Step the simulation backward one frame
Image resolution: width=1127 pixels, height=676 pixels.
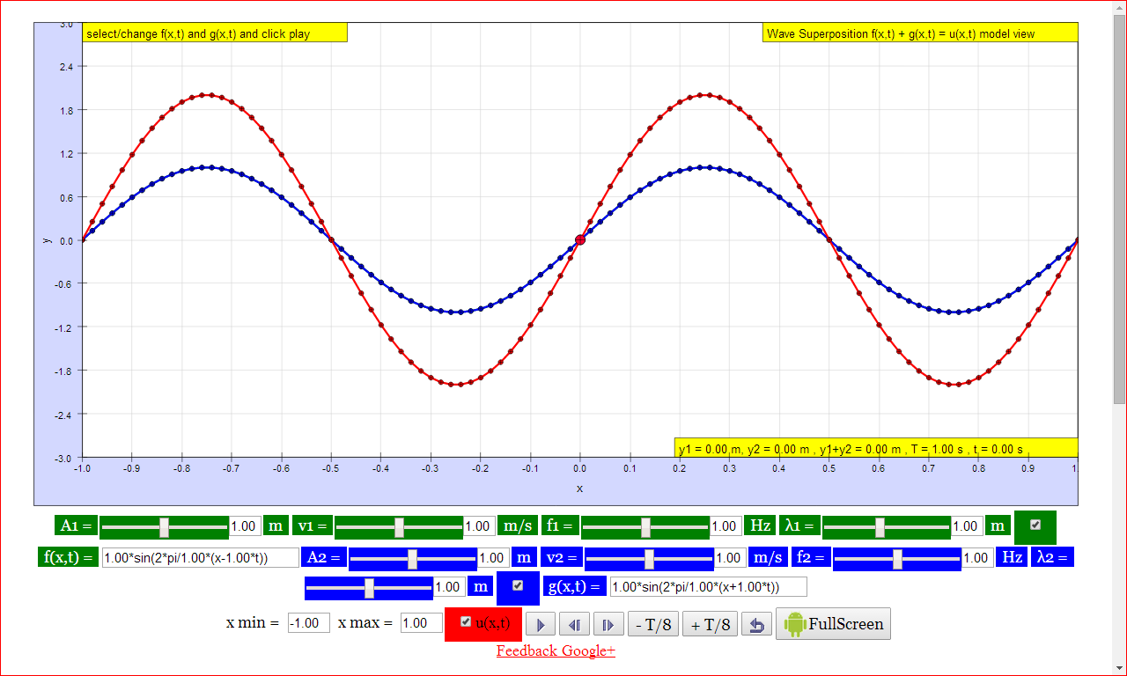click(x=573, y=623)
